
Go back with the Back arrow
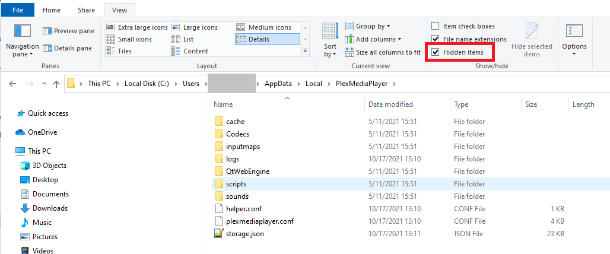tap(12, 84)
